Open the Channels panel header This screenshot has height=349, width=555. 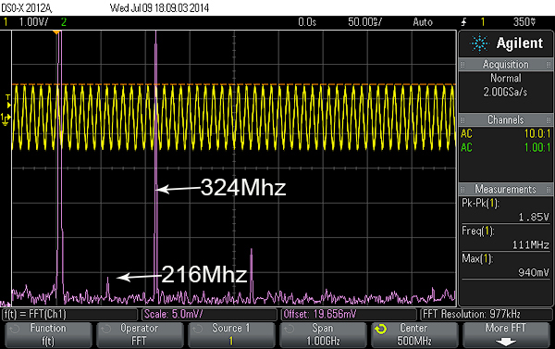pos(505,119)
